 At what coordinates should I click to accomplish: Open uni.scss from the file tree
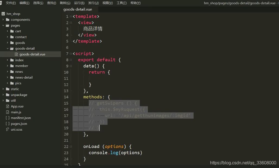tap(17, 130)
